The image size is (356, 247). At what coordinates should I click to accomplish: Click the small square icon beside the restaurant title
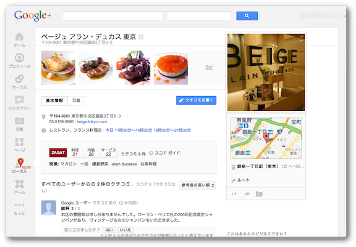click(x=141, y=37)
